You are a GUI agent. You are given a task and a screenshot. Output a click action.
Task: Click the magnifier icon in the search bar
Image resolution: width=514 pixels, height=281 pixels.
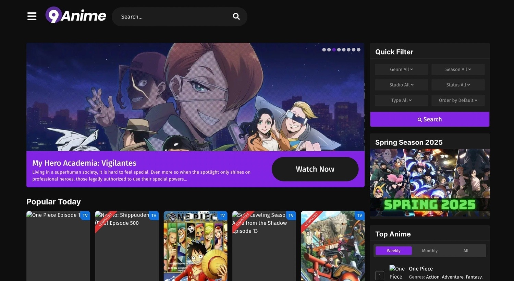[236, 16]
